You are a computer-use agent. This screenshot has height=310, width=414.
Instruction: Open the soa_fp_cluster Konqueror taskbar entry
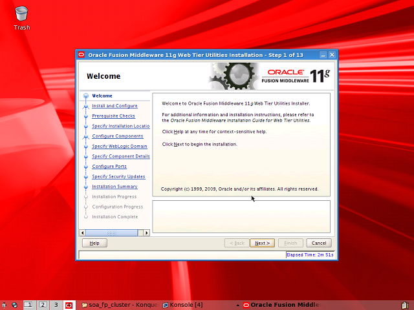click(x=120, y=305)
